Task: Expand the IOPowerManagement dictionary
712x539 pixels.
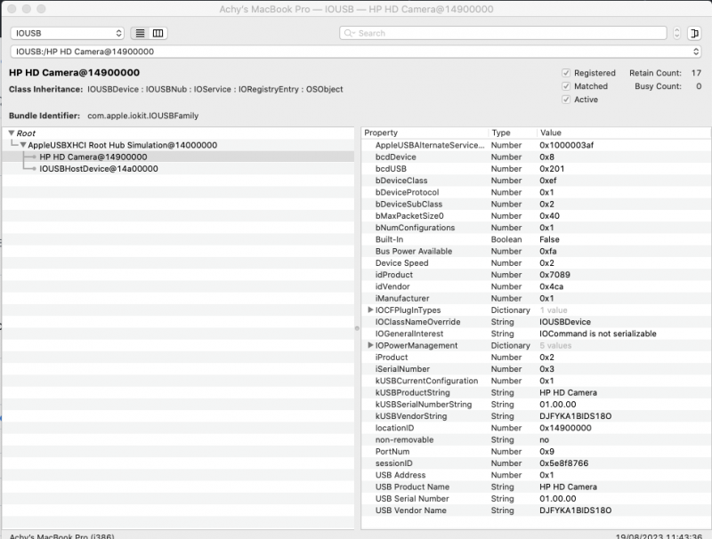Action: coord(370,345)
